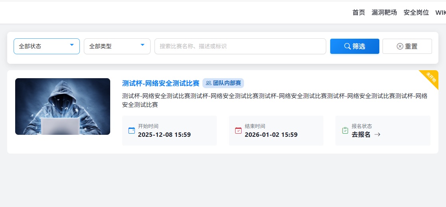Click the caret arrow of 全部类型 selector
The height and width of the screenshot is (207, 446).
tap(143, 45)
